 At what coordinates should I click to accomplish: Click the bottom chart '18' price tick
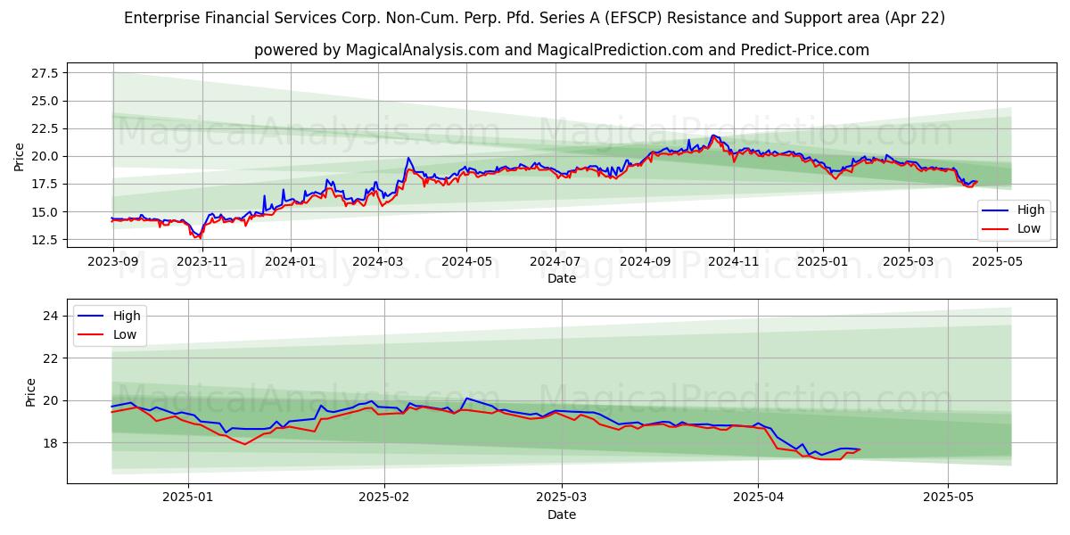click(x=51, y=442)
